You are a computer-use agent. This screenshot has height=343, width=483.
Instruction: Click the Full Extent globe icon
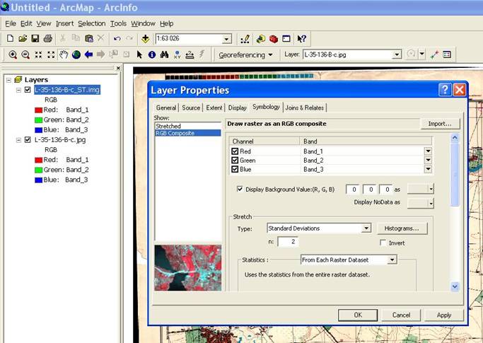(x=76, y=54)
